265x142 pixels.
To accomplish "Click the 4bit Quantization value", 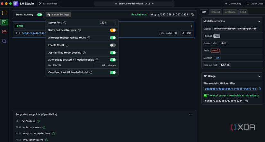I will tap(224, 43).
